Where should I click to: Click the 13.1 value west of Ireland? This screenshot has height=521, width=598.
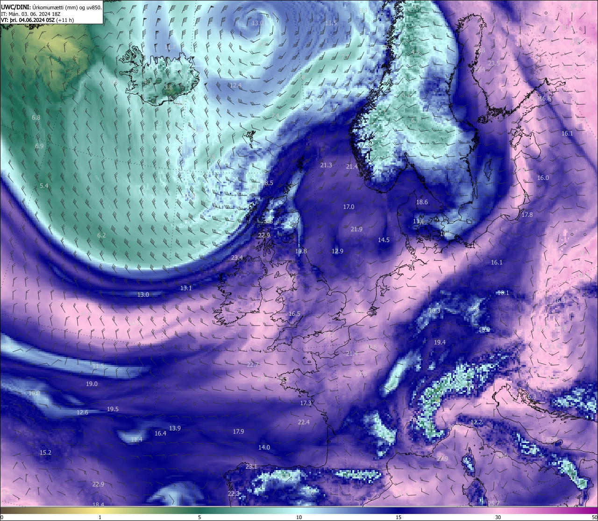tap(186, 288)
